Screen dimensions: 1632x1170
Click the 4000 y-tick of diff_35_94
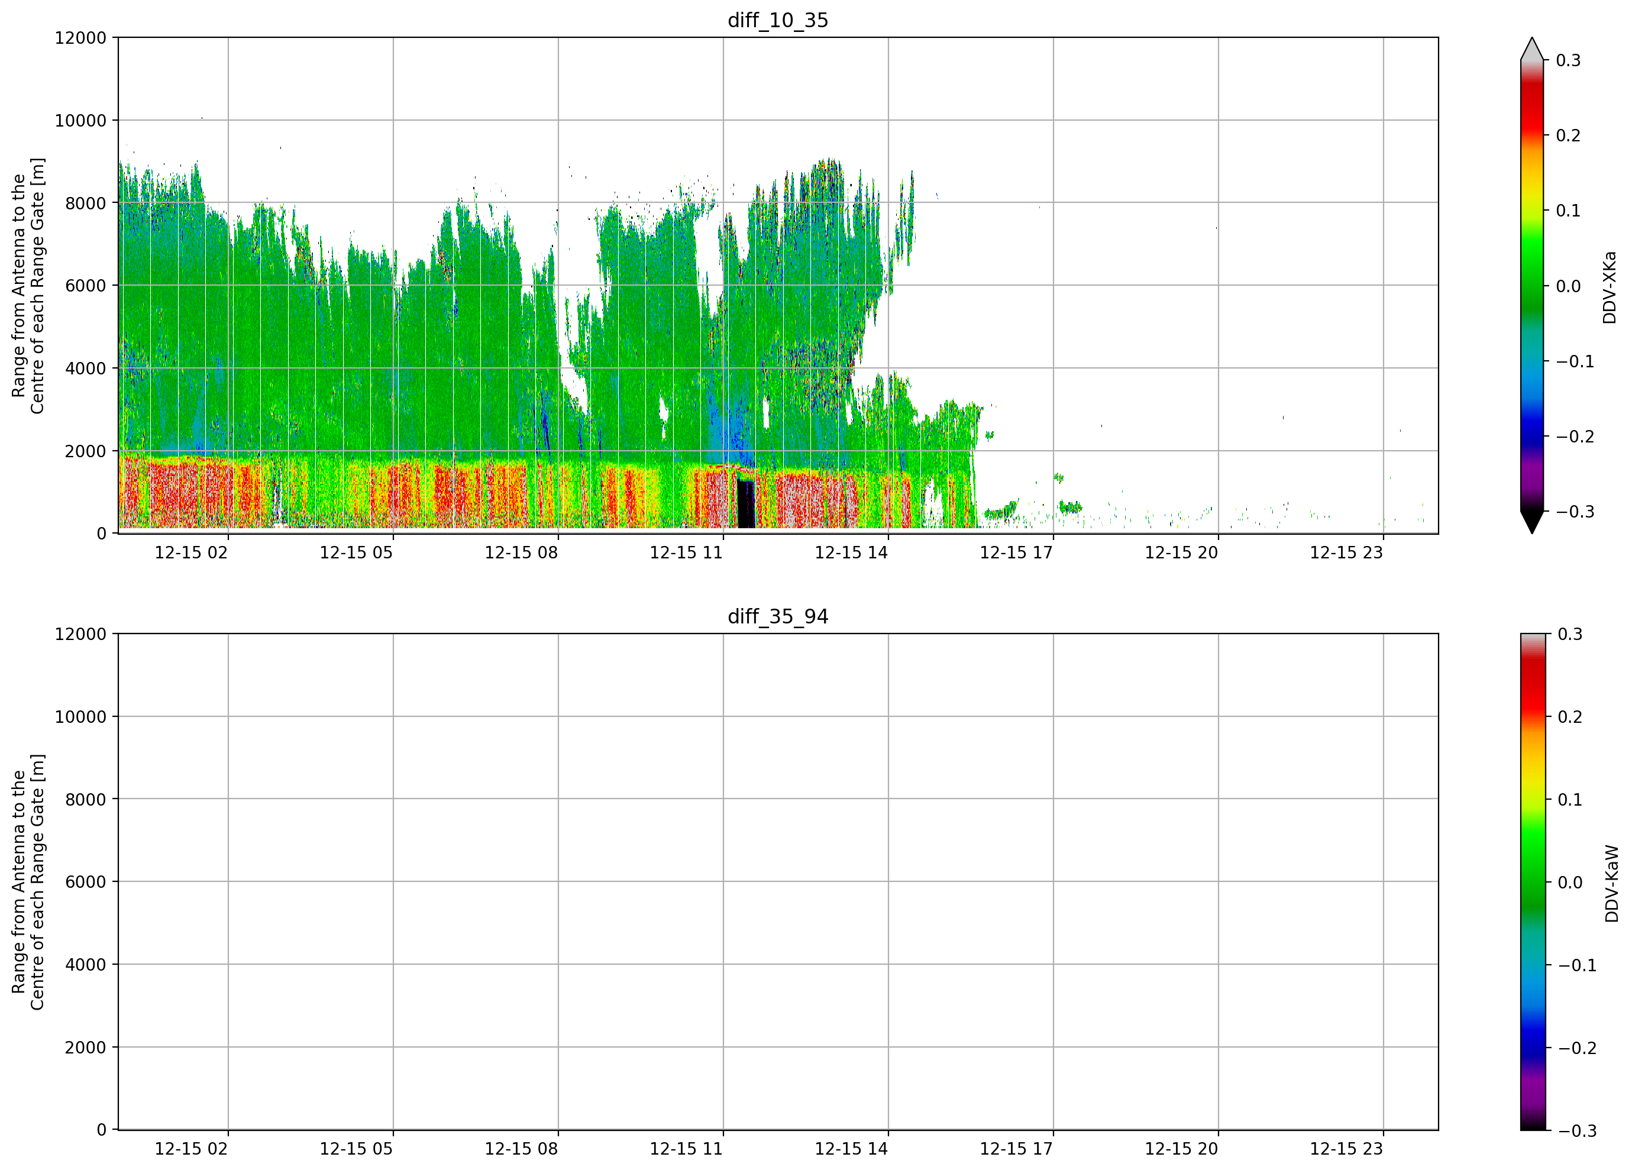(x=86, y=965)
